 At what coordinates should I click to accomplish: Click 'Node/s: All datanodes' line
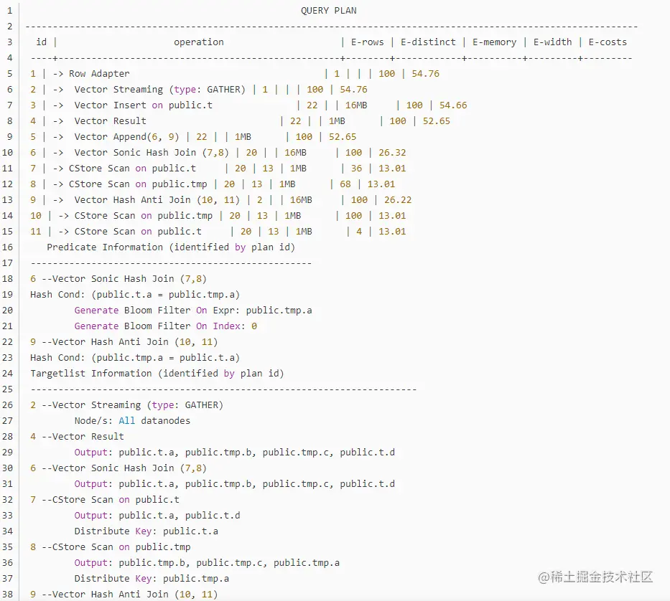pos(132,421)
